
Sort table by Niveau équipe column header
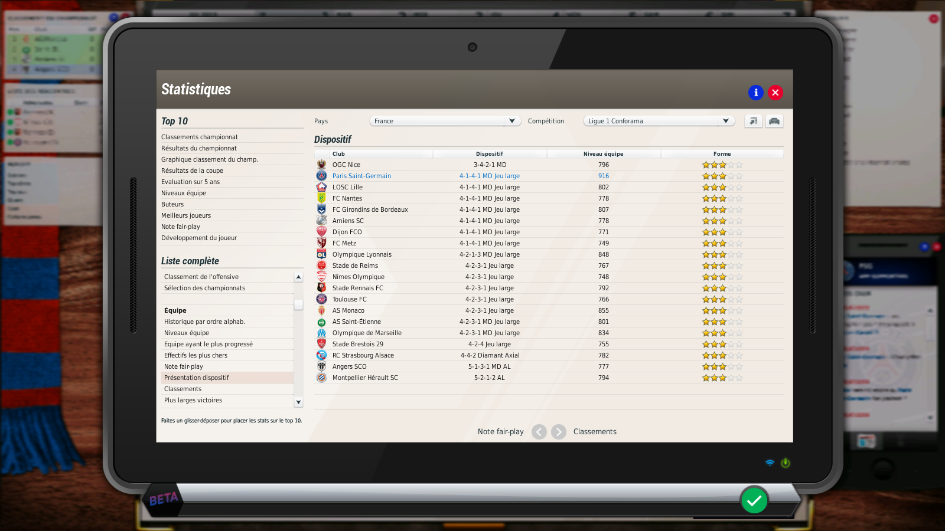pyautogui.click(x=604, y=154)
